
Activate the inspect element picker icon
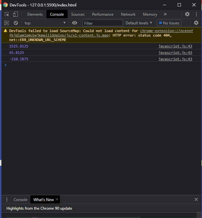pyautogui.click(x=7, y=14)
